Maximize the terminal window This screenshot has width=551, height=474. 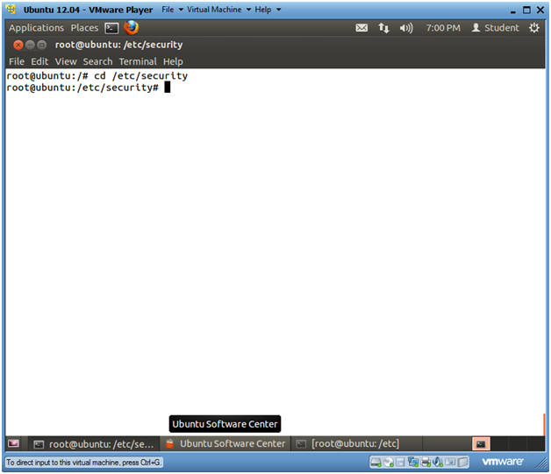(42, 45)
